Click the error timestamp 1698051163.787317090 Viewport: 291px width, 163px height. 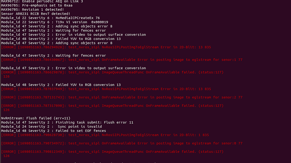point(41,106)
